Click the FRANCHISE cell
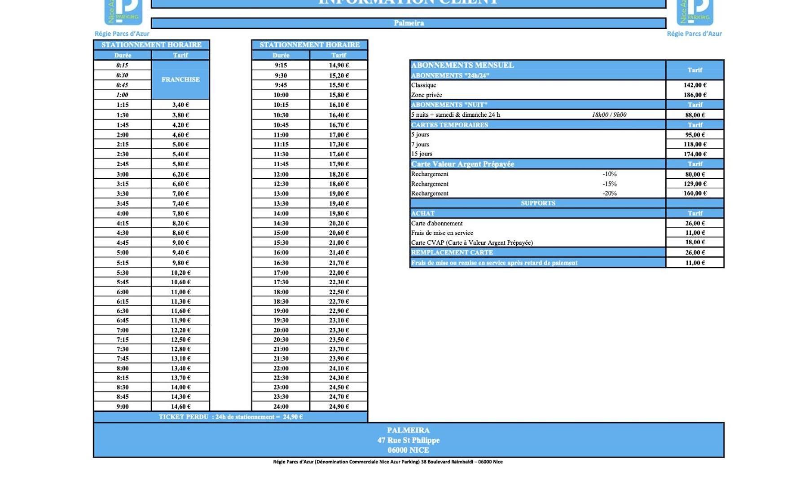 pyautogui.click(x=180, y=79)
